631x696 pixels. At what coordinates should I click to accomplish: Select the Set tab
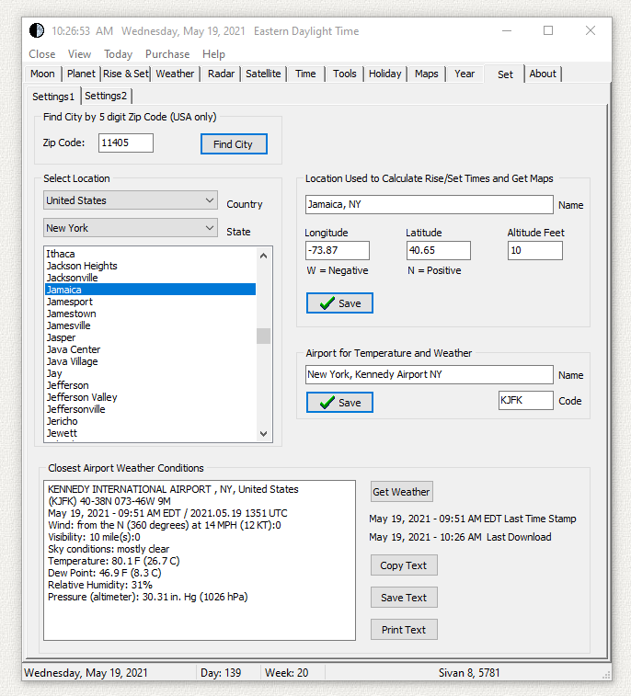(505, 74)
